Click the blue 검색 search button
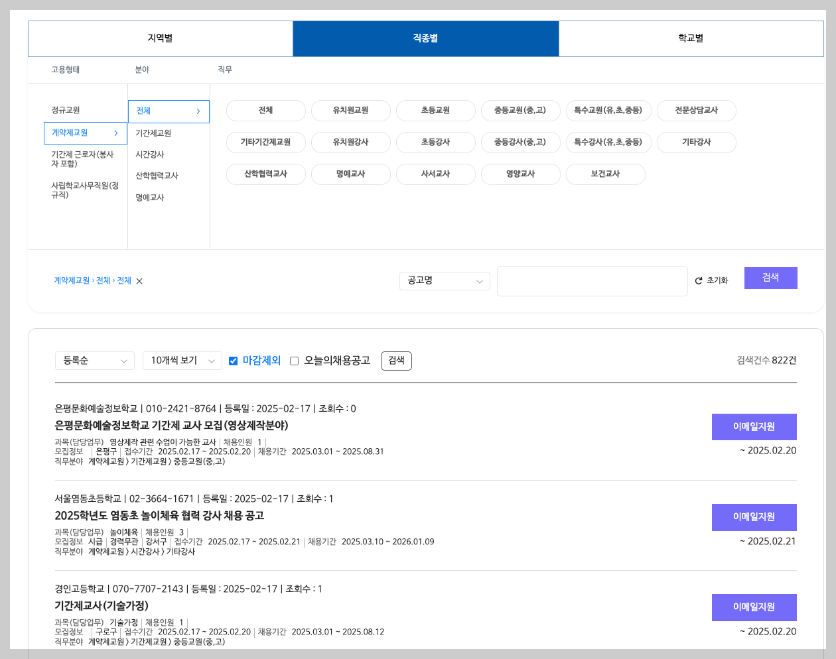Image resolution: width=836 pixels, height=659 pixels. pos(770,278)
